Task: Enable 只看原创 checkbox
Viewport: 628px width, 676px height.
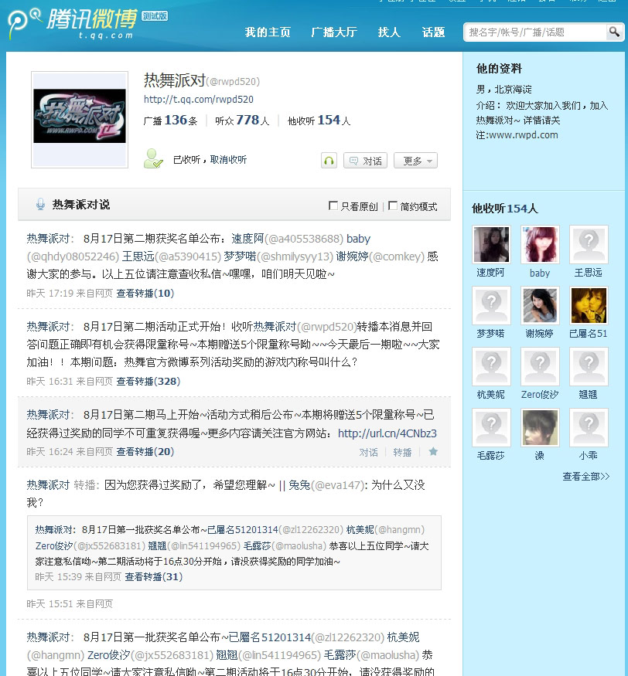Action: click(x=333, y=206)
